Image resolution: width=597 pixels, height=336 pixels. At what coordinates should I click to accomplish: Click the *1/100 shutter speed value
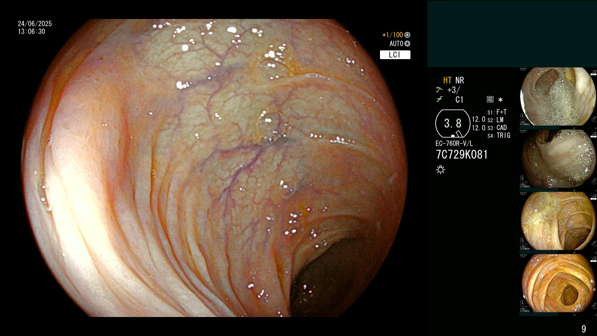(392, 35)
